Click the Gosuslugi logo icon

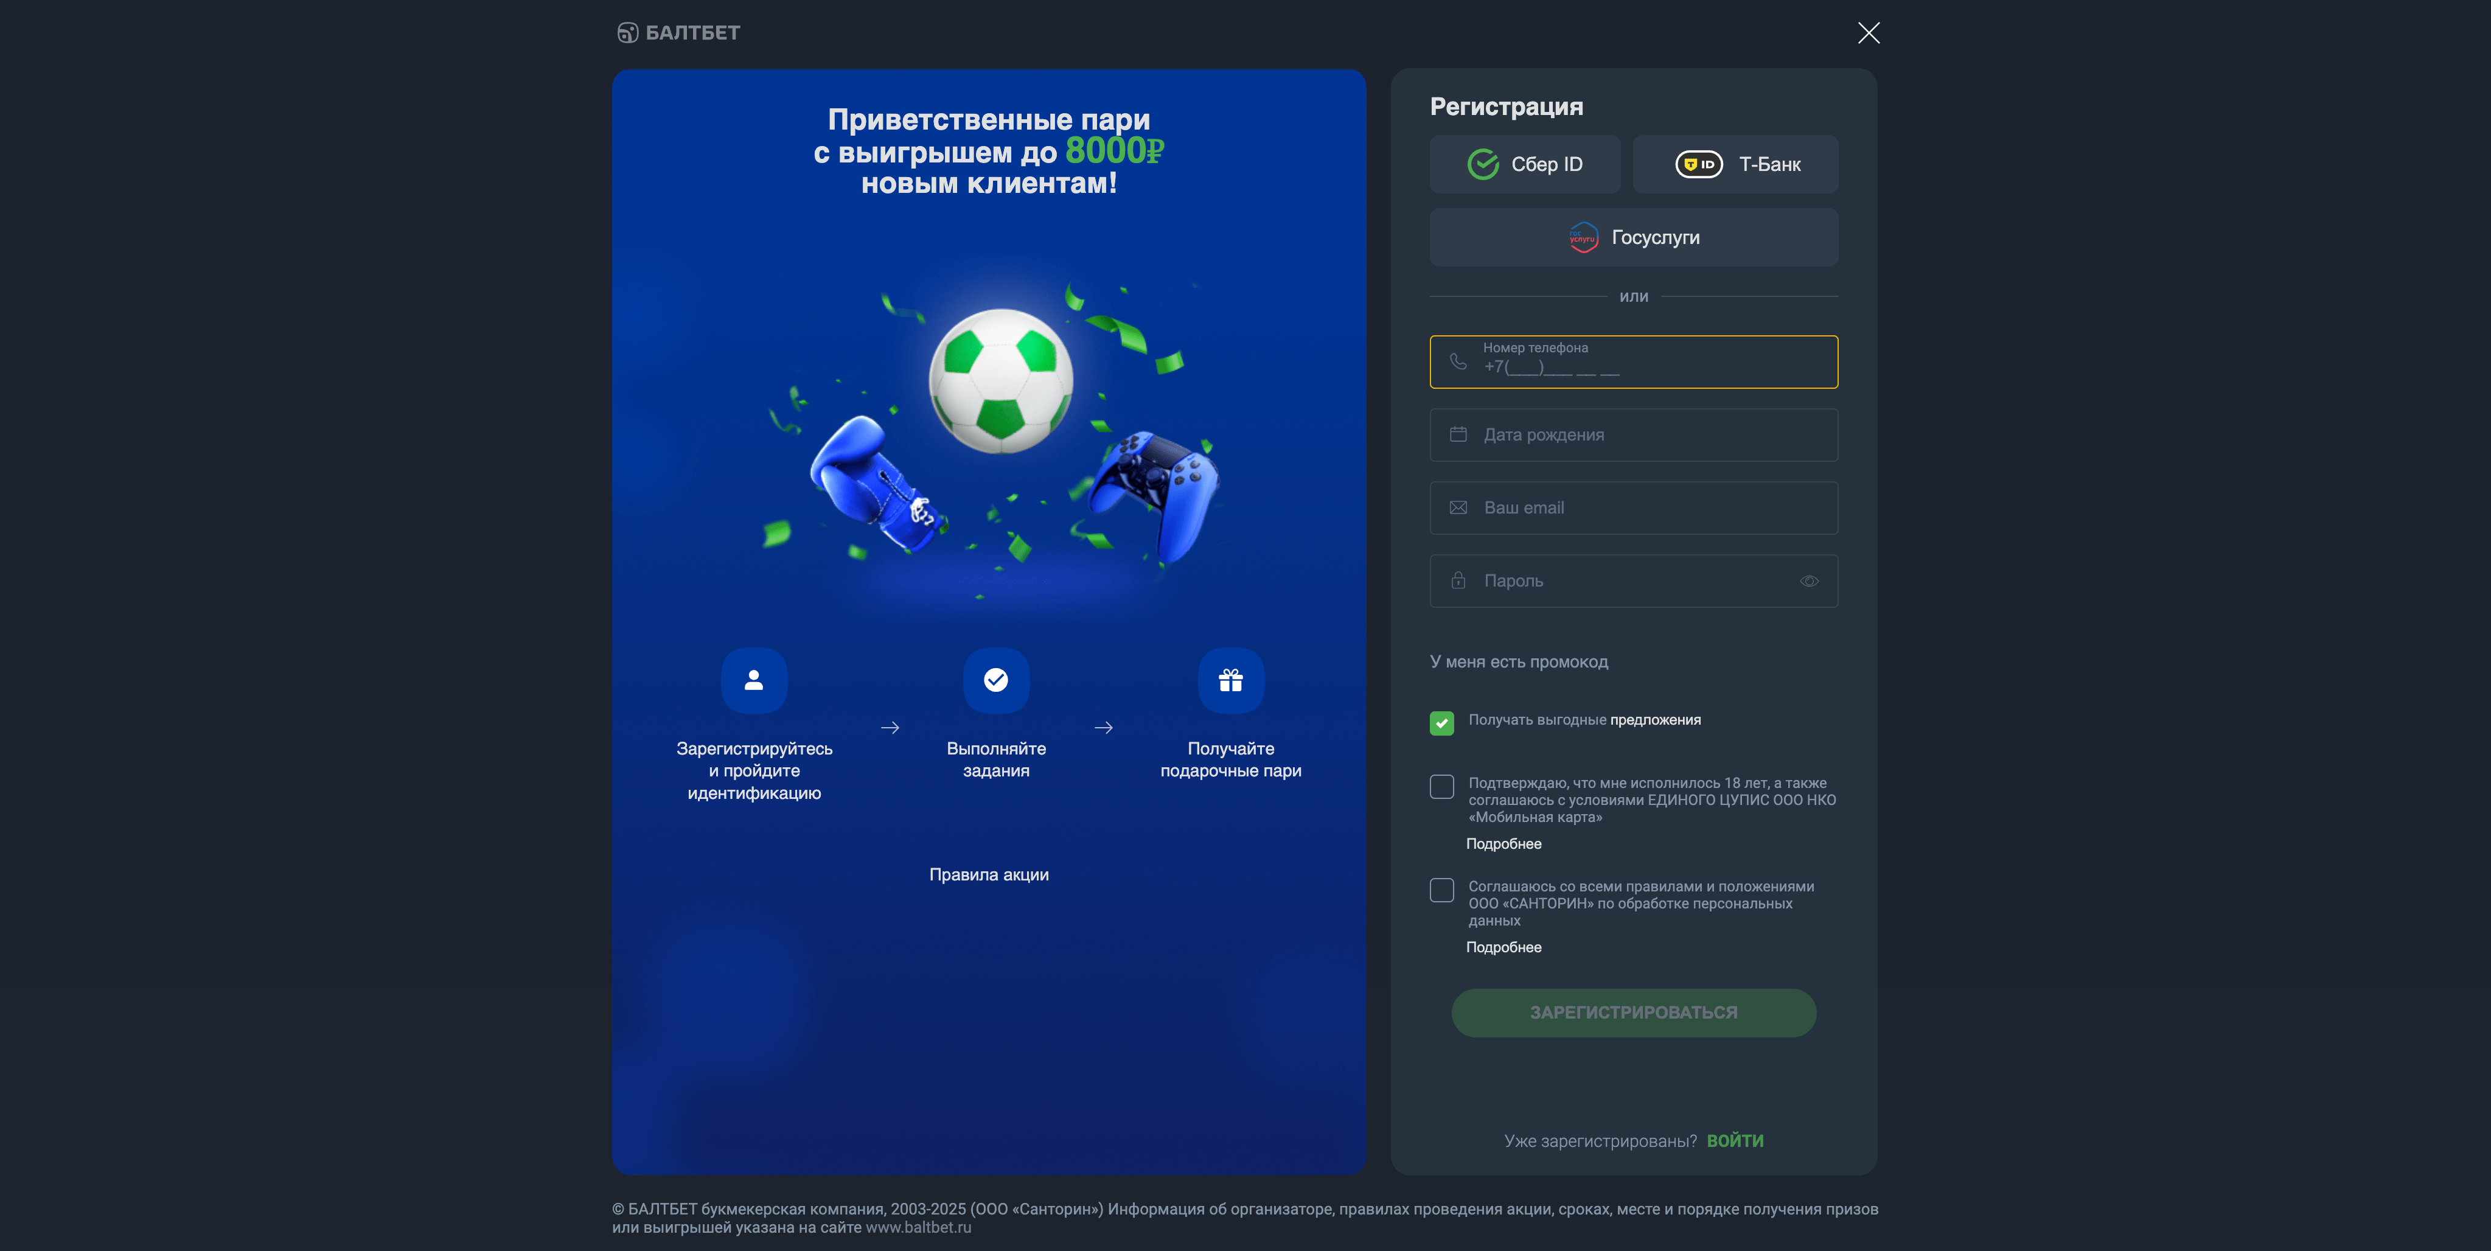1583,238
